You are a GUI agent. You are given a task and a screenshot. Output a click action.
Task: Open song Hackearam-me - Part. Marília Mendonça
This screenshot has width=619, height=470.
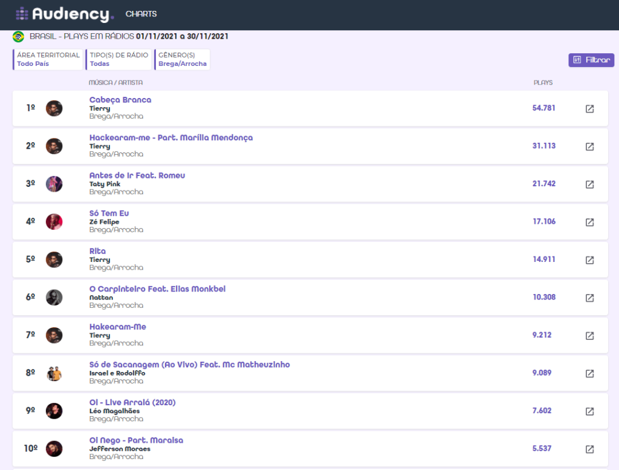[171, 138]
